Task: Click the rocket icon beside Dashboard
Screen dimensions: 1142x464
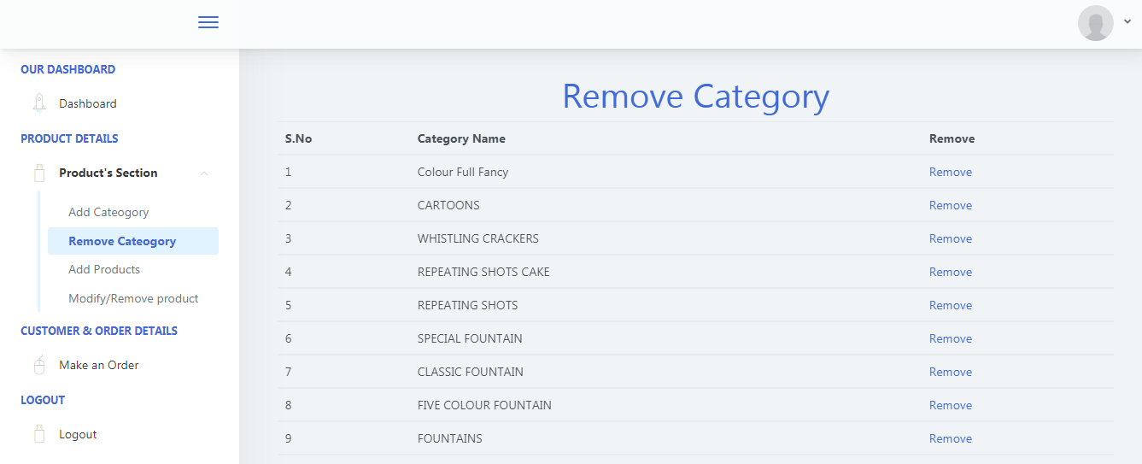Action: click(39, 103)
